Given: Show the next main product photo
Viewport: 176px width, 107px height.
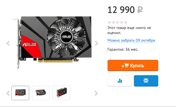Looking at the screenshot, I should coord(96,43).
